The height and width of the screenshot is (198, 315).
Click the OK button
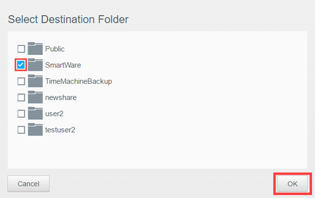click(292, 184)
